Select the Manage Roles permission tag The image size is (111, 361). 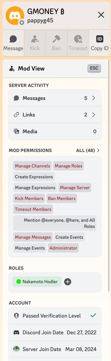68,166
